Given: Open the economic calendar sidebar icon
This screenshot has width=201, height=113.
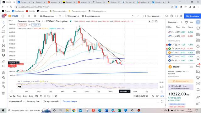Looking at the screenshot, I should (x=198, y=52).
